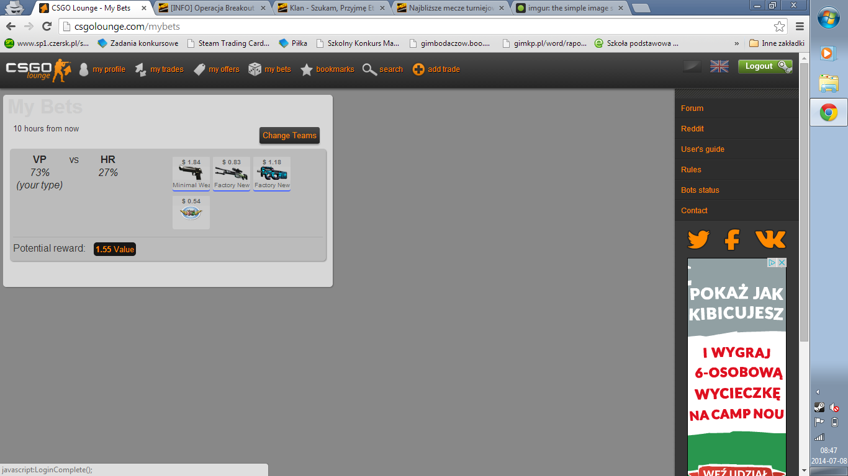
Task: Open Windows Explorer from the taskbar
Action: click(x=829, y=83)
